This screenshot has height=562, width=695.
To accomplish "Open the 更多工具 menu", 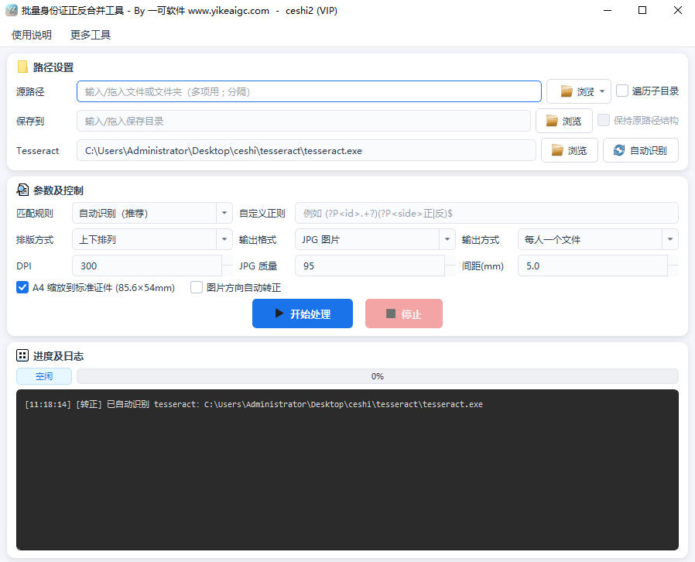I will click(91, 35).
